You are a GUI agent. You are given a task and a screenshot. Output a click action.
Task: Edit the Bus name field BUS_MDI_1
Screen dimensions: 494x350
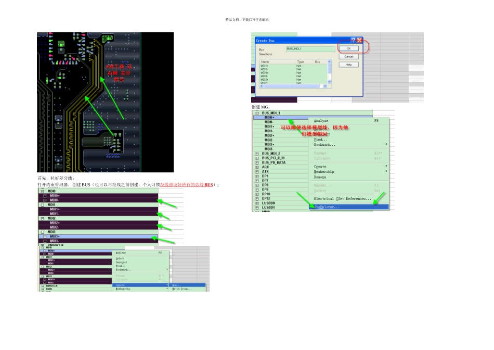pyautogui.click(x=310, y=49)
